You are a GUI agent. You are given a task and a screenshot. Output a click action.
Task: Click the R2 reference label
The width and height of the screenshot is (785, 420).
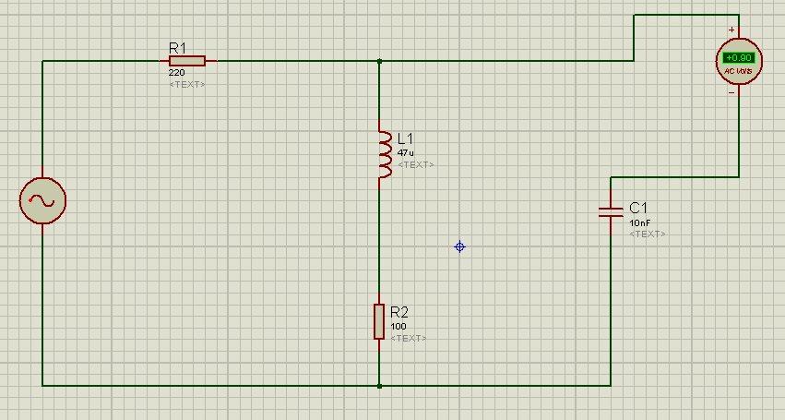point(399,312)
